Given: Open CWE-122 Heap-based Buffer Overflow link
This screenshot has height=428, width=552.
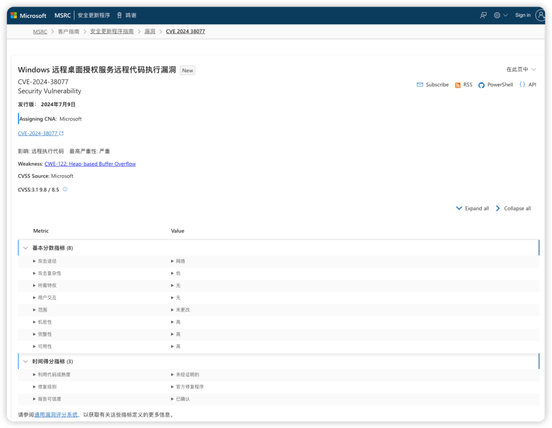Looking at the screenshot, I should click(90, 164).
